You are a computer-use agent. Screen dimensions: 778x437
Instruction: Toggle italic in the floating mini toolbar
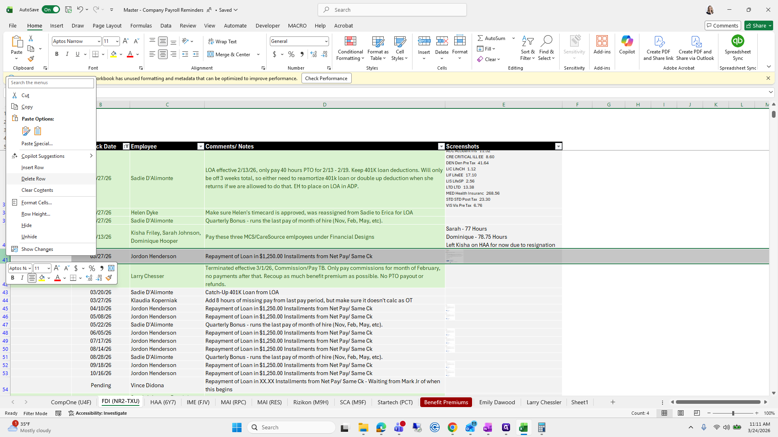point(22,278)
